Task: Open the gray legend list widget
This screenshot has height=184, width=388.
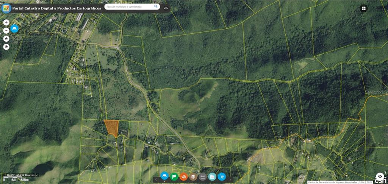Action: point(203,176)
